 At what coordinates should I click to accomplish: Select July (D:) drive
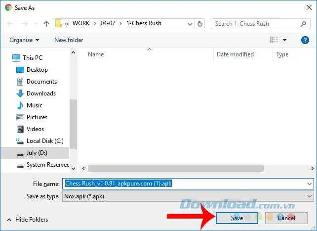point(35,153)
